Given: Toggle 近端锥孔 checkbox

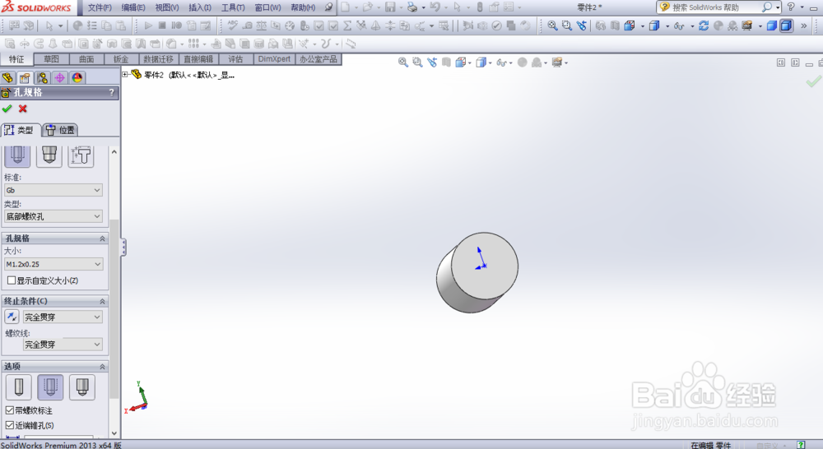Looking at the screenshot, I should point(9,425).
